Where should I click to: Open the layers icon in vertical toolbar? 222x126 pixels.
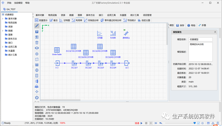pyautogui.click(x=37, y=48)
